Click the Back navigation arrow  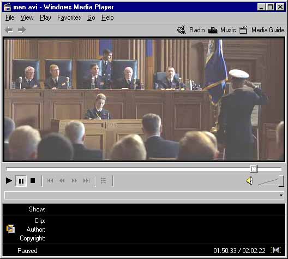click(9, 30)
